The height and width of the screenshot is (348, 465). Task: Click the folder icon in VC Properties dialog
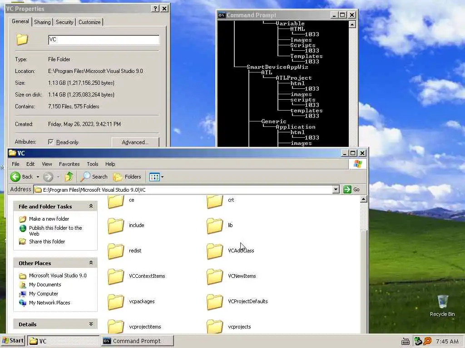click(22, 39)
